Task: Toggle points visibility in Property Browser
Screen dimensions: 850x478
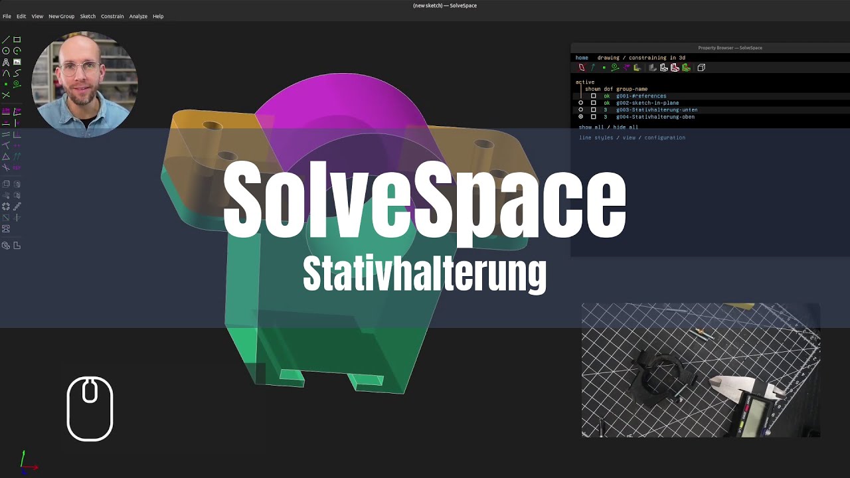Action: [x=604, y=67]
